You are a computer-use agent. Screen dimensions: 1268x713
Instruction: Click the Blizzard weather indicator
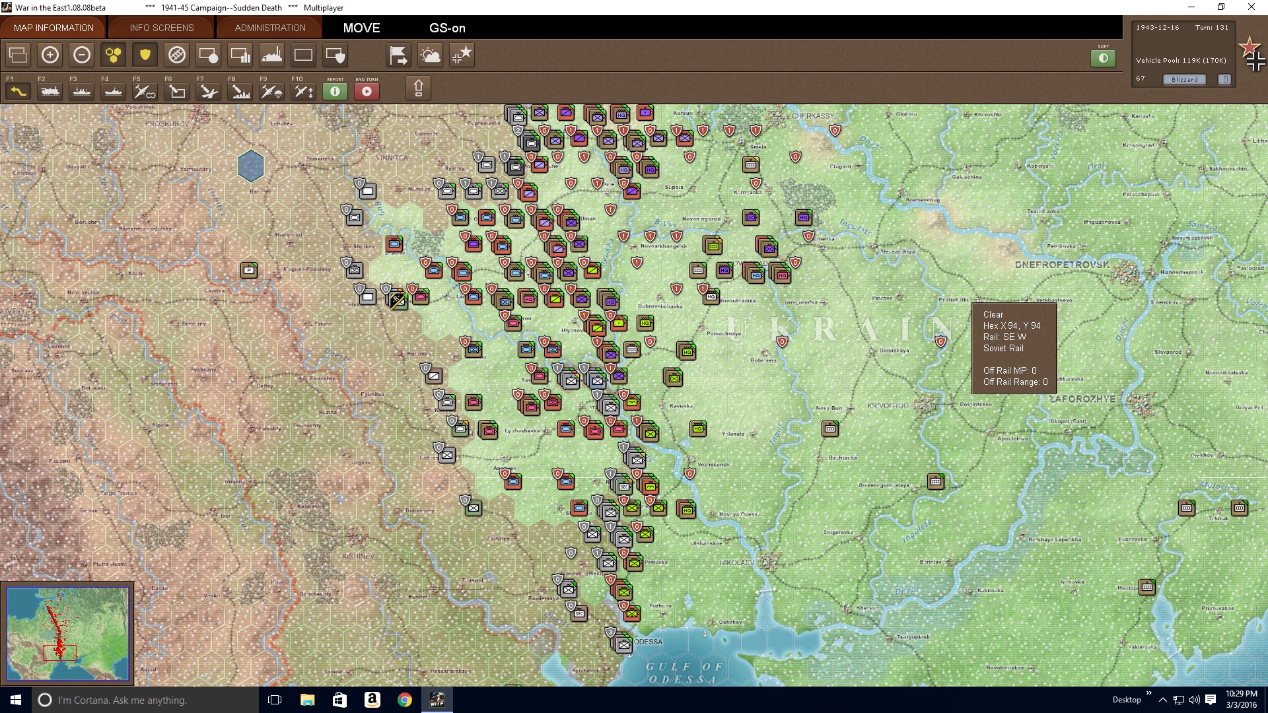[x=1184, y=79]
